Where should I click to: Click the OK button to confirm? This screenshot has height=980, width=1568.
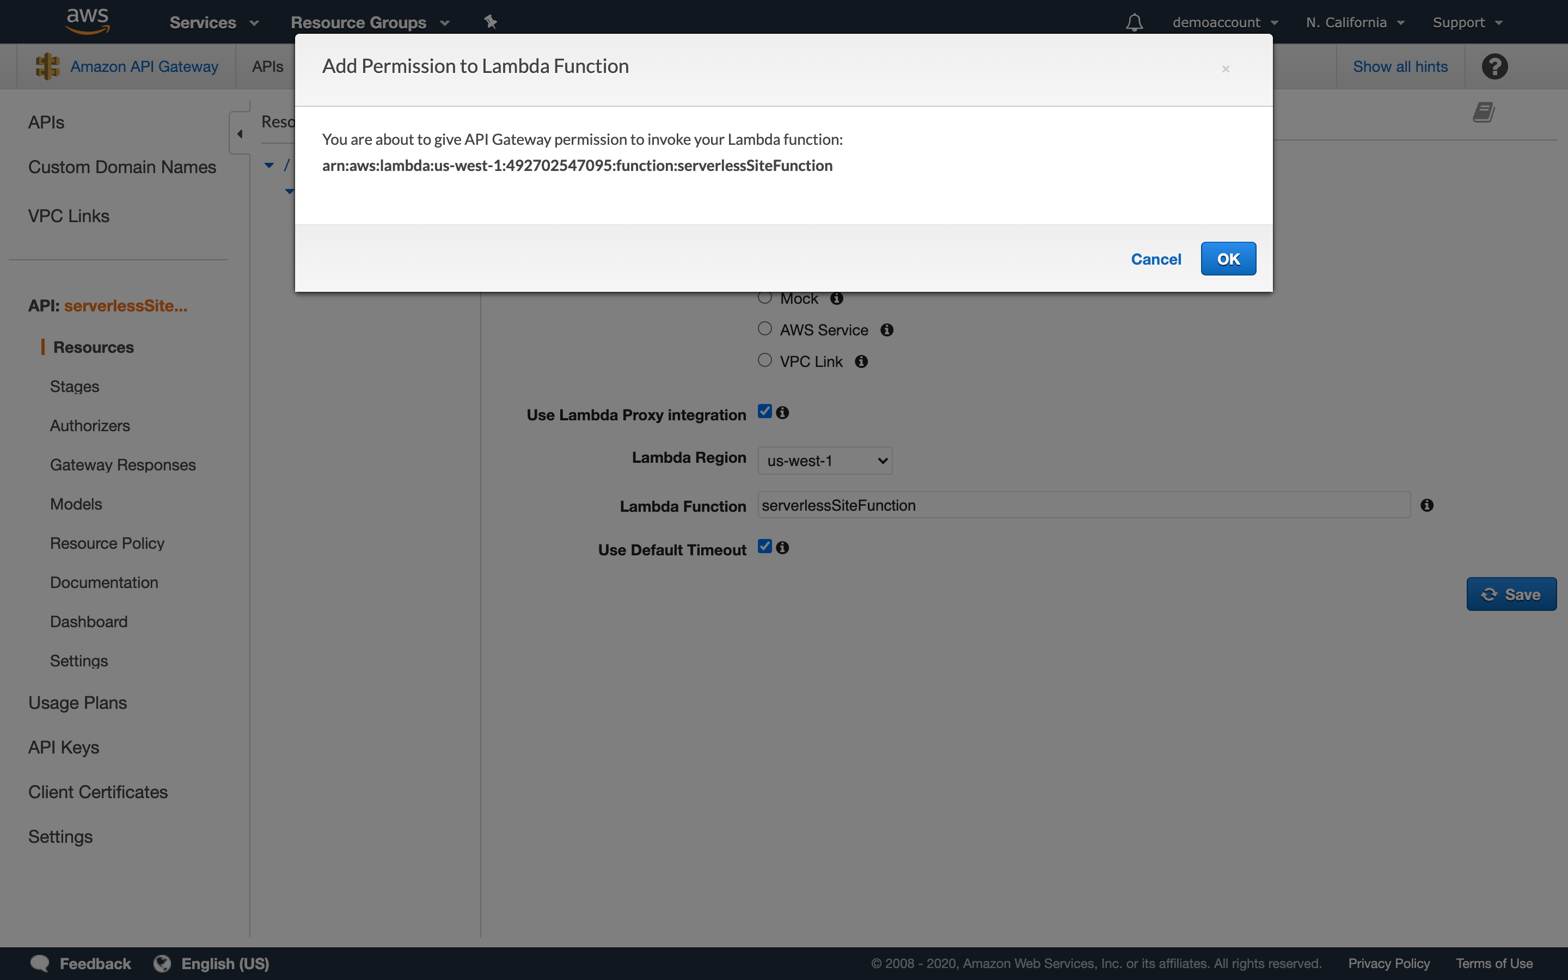1227,259
